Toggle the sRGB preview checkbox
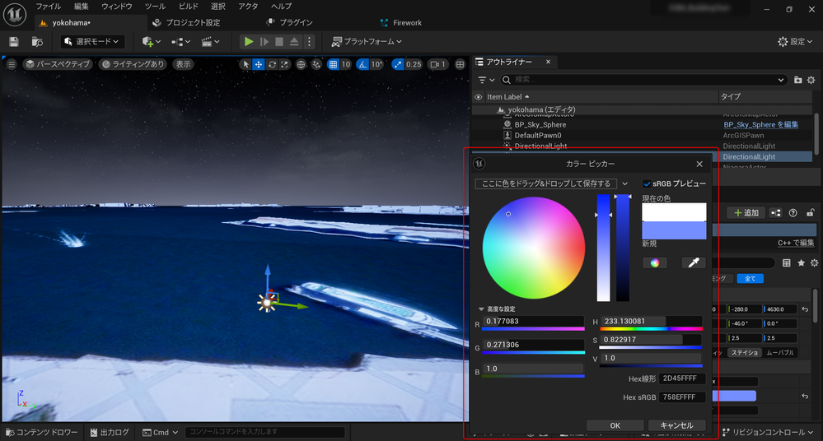The width and height of the screenshot is (823, 441). tap(647, 183)
